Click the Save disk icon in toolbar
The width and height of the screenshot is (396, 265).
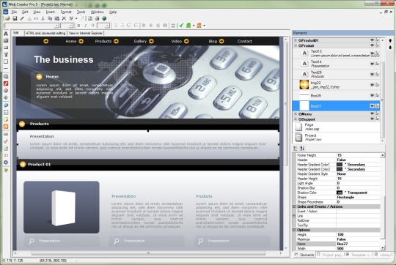click(x=15, y=18)
